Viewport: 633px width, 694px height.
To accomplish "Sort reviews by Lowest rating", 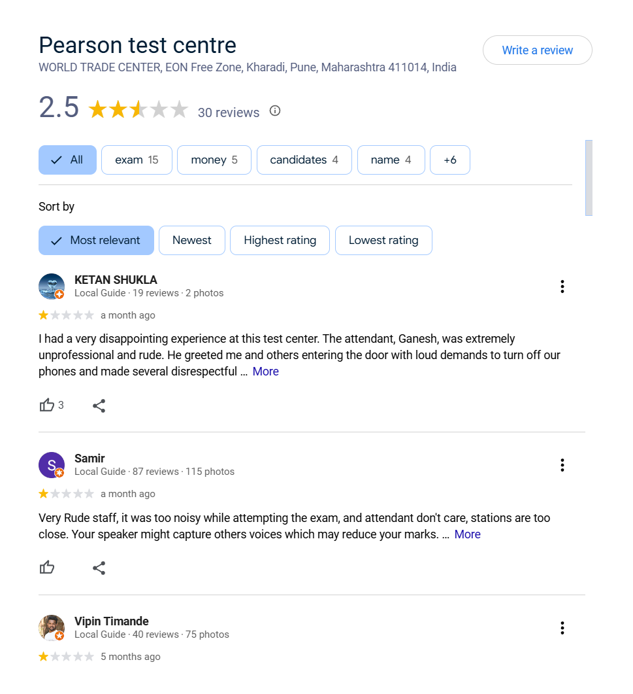I will [x=383, y=241].
